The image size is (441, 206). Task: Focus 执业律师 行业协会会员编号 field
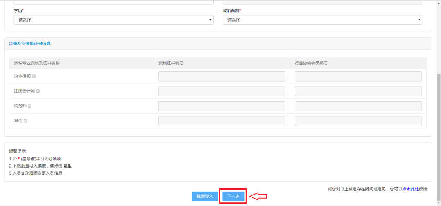(x=359, y=76)
